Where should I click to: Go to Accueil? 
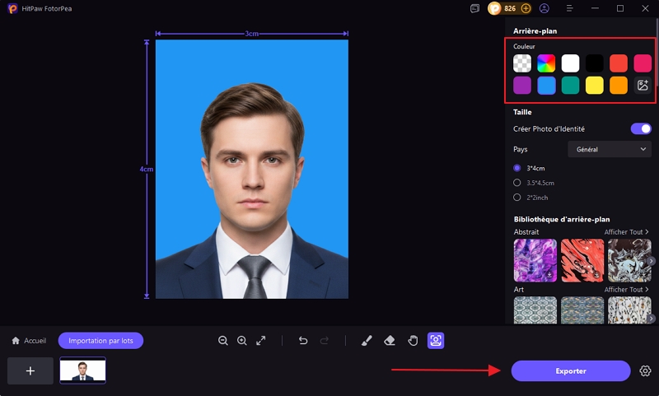click(x=29, y=341)
